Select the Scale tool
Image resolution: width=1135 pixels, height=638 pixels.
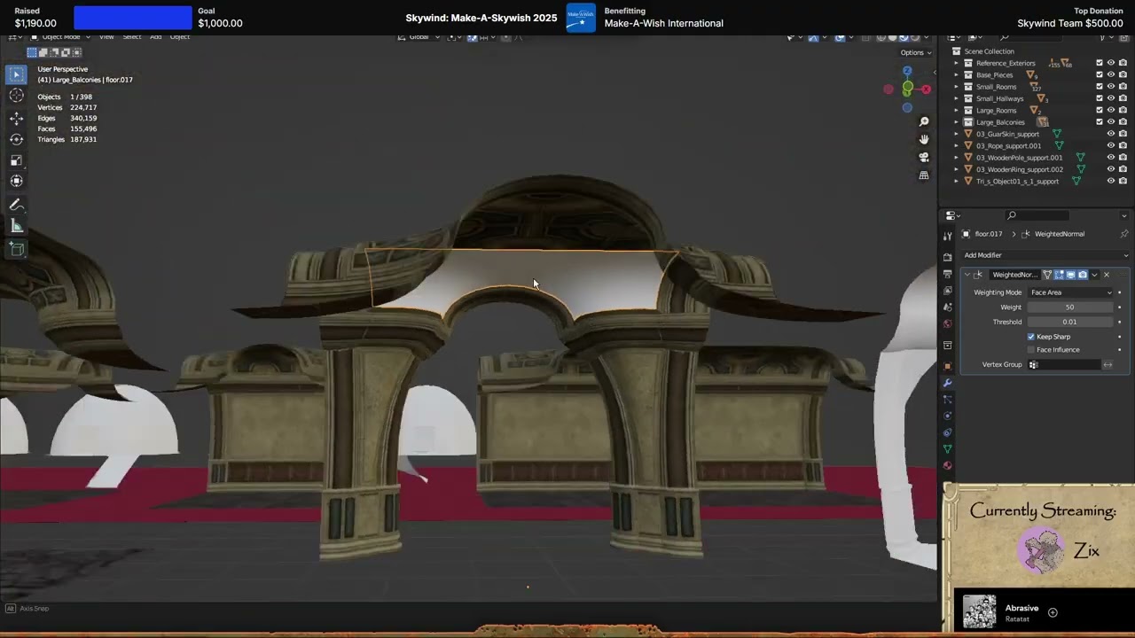pos(16,160)
